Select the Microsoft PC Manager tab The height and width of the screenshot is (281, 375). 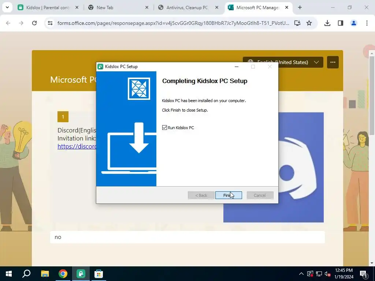click(257, 8)
